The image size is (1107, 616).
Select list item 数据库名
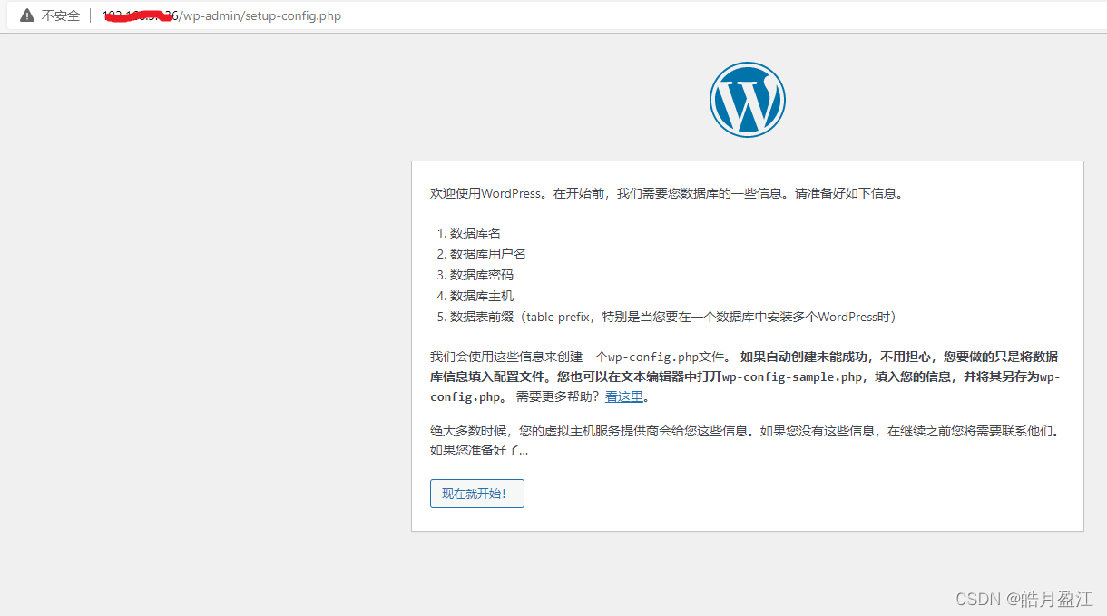(x=475, y=233)
